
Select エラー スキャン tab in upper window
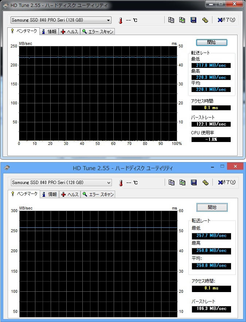pyautogui.click(x=97, y=32)
